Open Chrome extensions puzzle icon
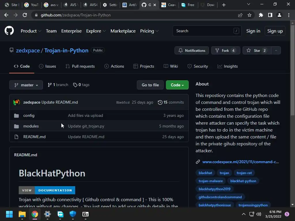The width and height of the screenshot is (295, 221). pyautogui.click(x=261, y=15)
